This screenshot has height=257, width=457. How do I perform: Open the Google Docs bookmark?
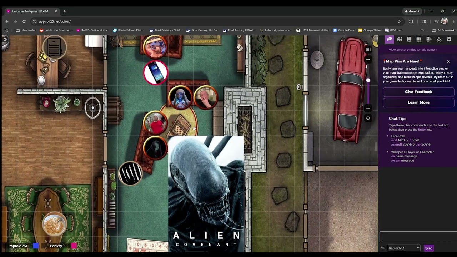point(343,30)
